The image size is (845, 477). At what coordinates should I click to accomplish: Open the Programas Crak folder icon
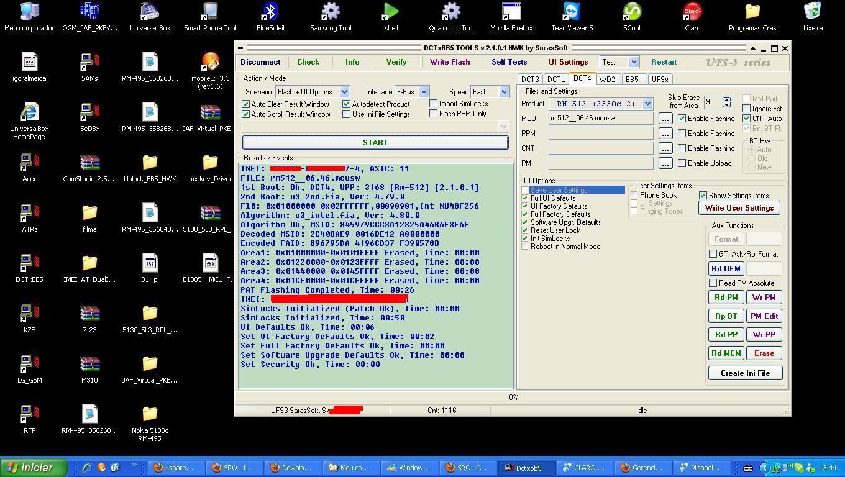click(752, 17)
